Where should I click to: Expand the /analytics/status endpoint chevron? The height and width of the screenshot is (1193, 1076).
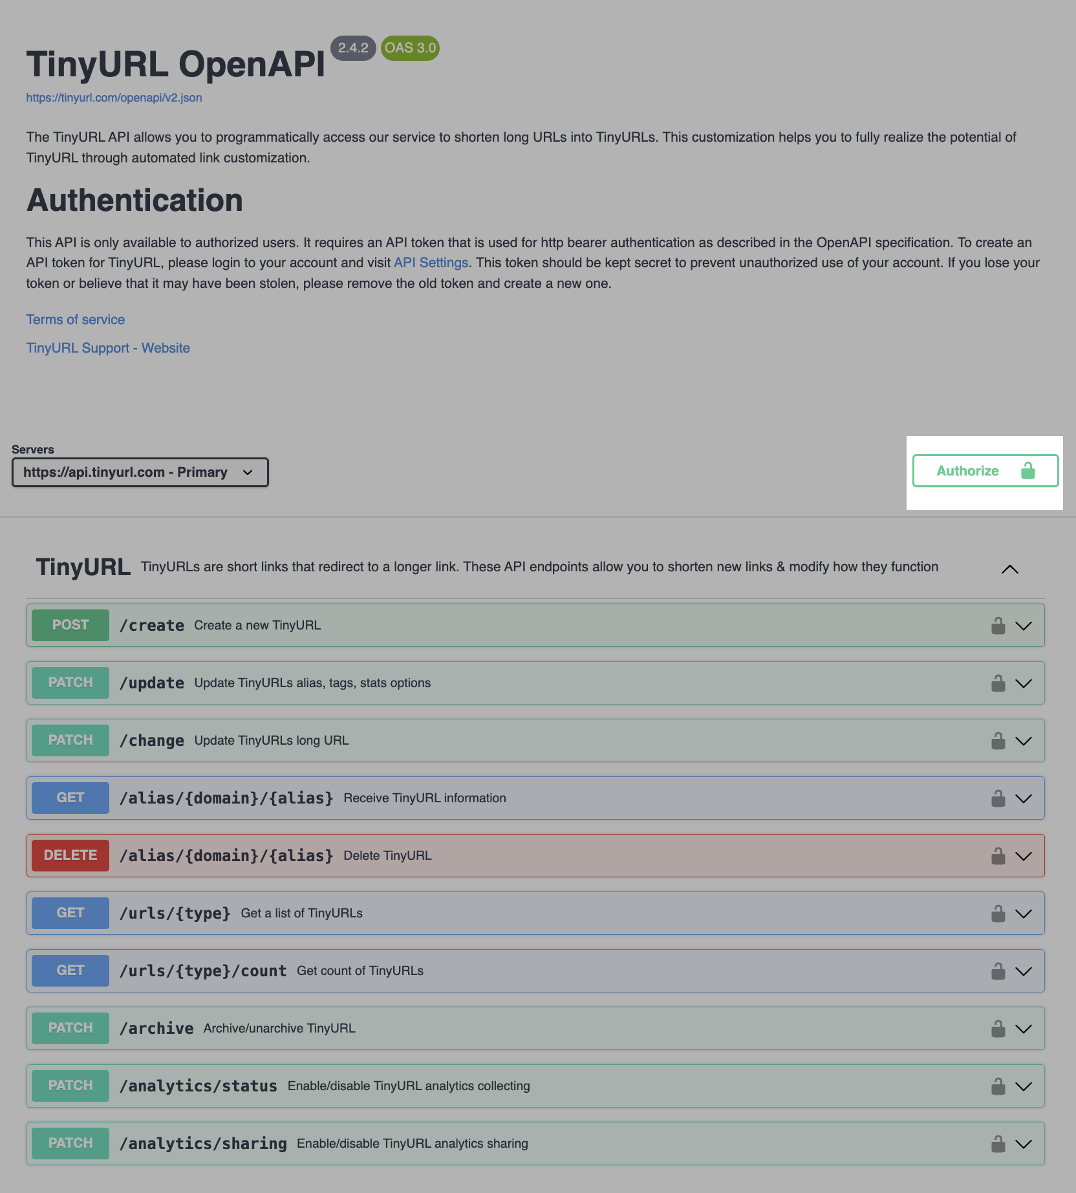pos(1023,1086)
